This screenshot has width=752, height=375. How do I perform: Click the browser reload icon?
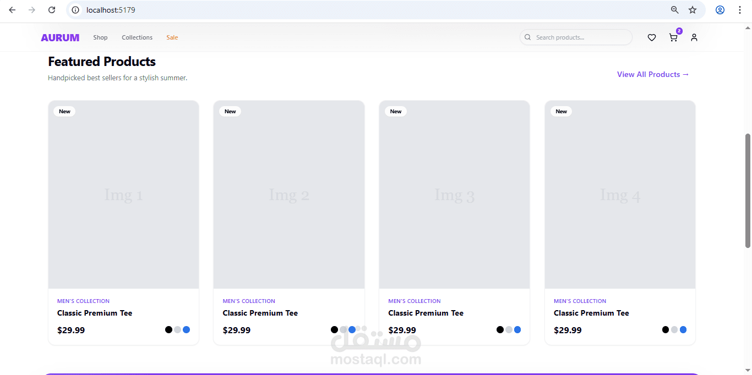(x=52, y=10)
